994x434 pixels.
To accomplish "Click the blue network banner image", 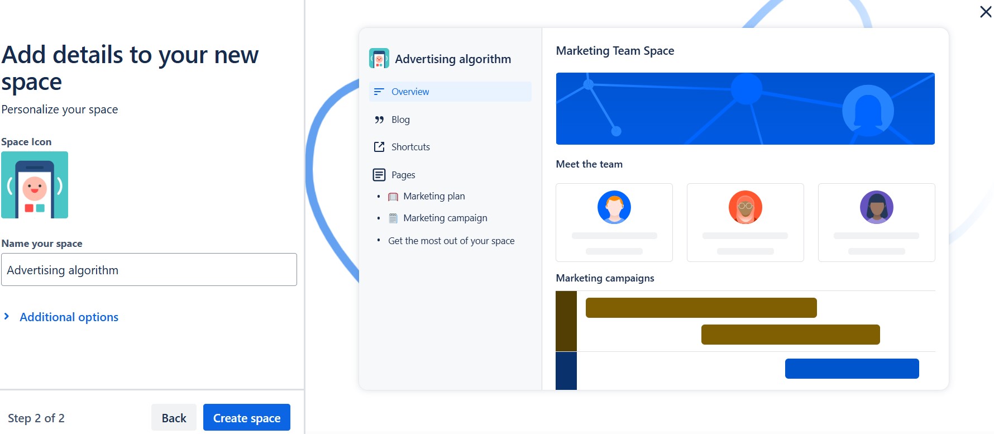I will (745, 108).
